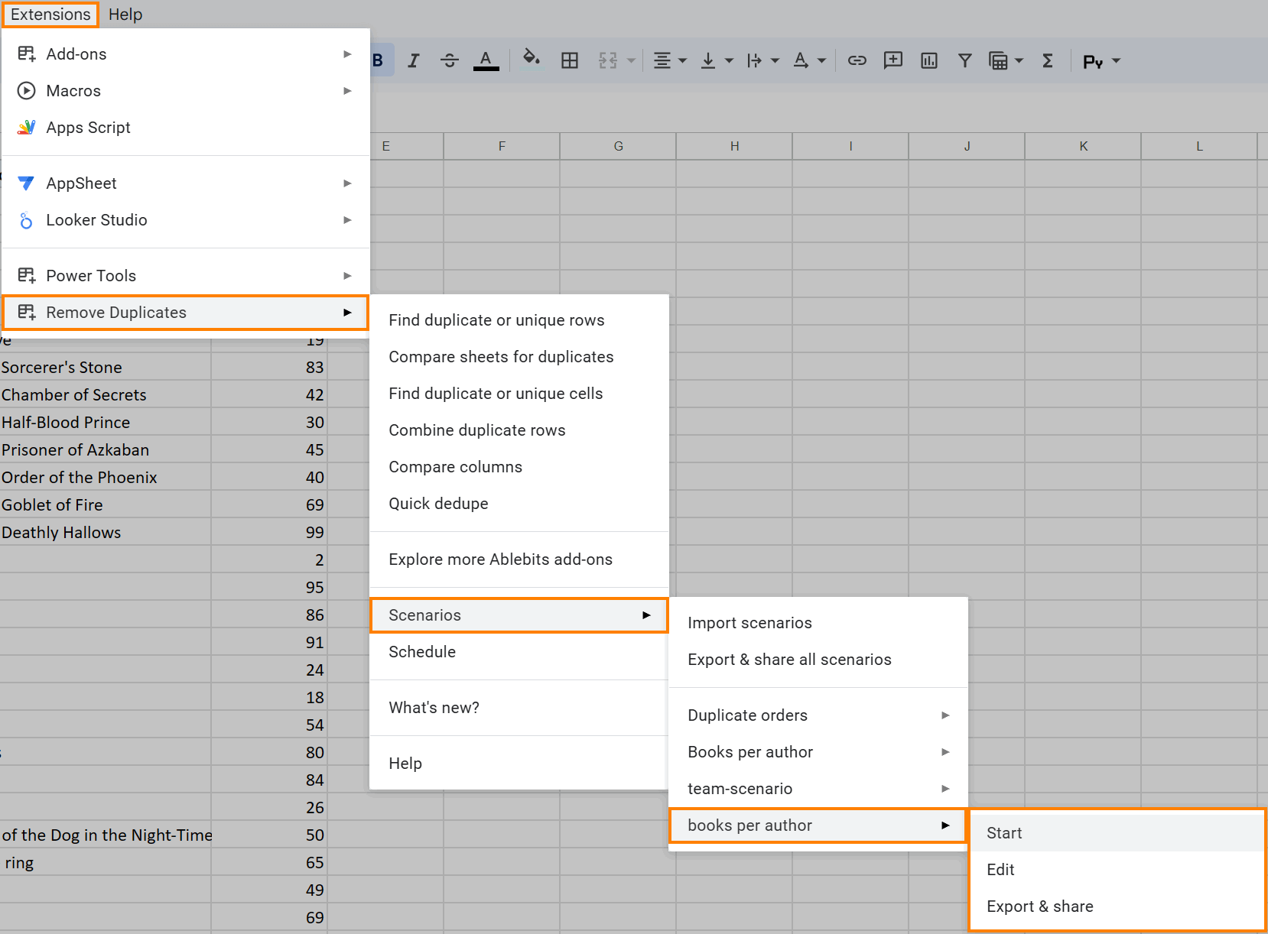Image resolution: width=1268 pixels, height=934 pixels.
Task: Insert a chart from toolbar
Action: (929, 60)
